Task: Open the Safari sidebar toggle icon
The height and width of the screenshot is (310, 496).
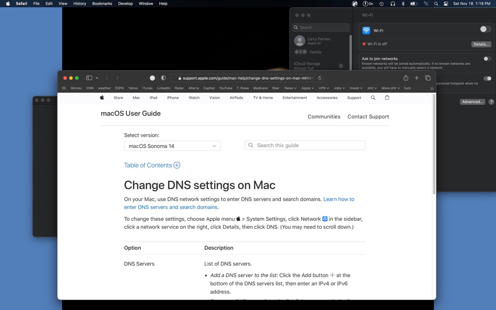Action: pyautogui.click(x=89, y=78)
